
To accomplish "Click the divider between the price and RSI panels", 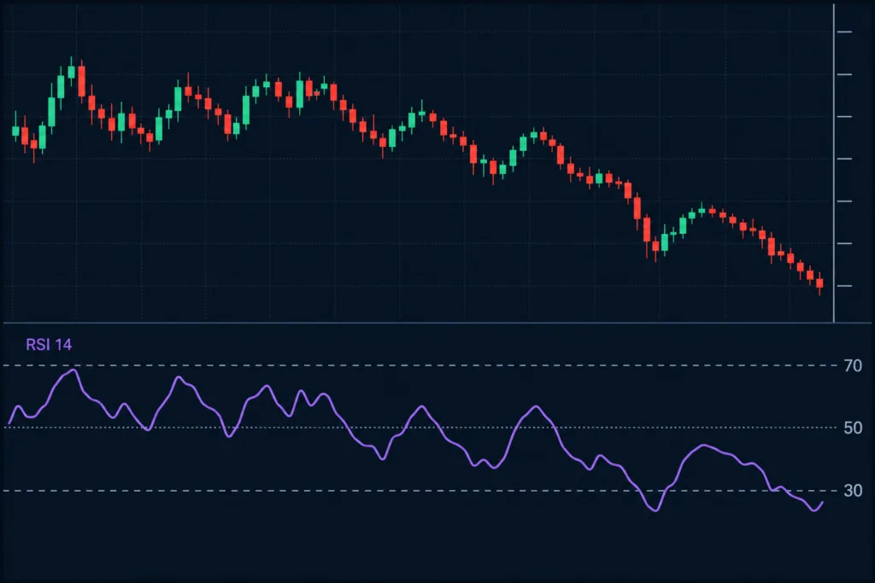I will [437, 323].
